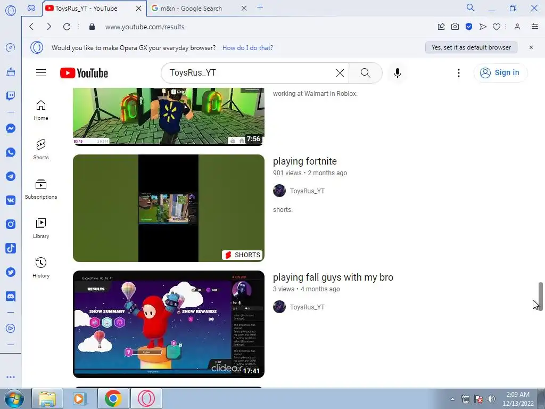Image resolution: width=545 pixels, height=409 pixels.
Task: Click the YouTube logo
Action: (84, 73)
